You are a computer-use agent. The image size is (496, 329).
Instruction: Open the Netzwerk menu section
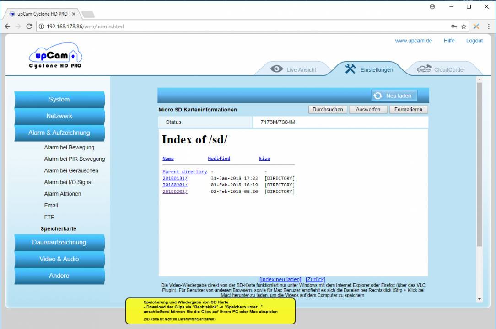click(x=59, y=117)
